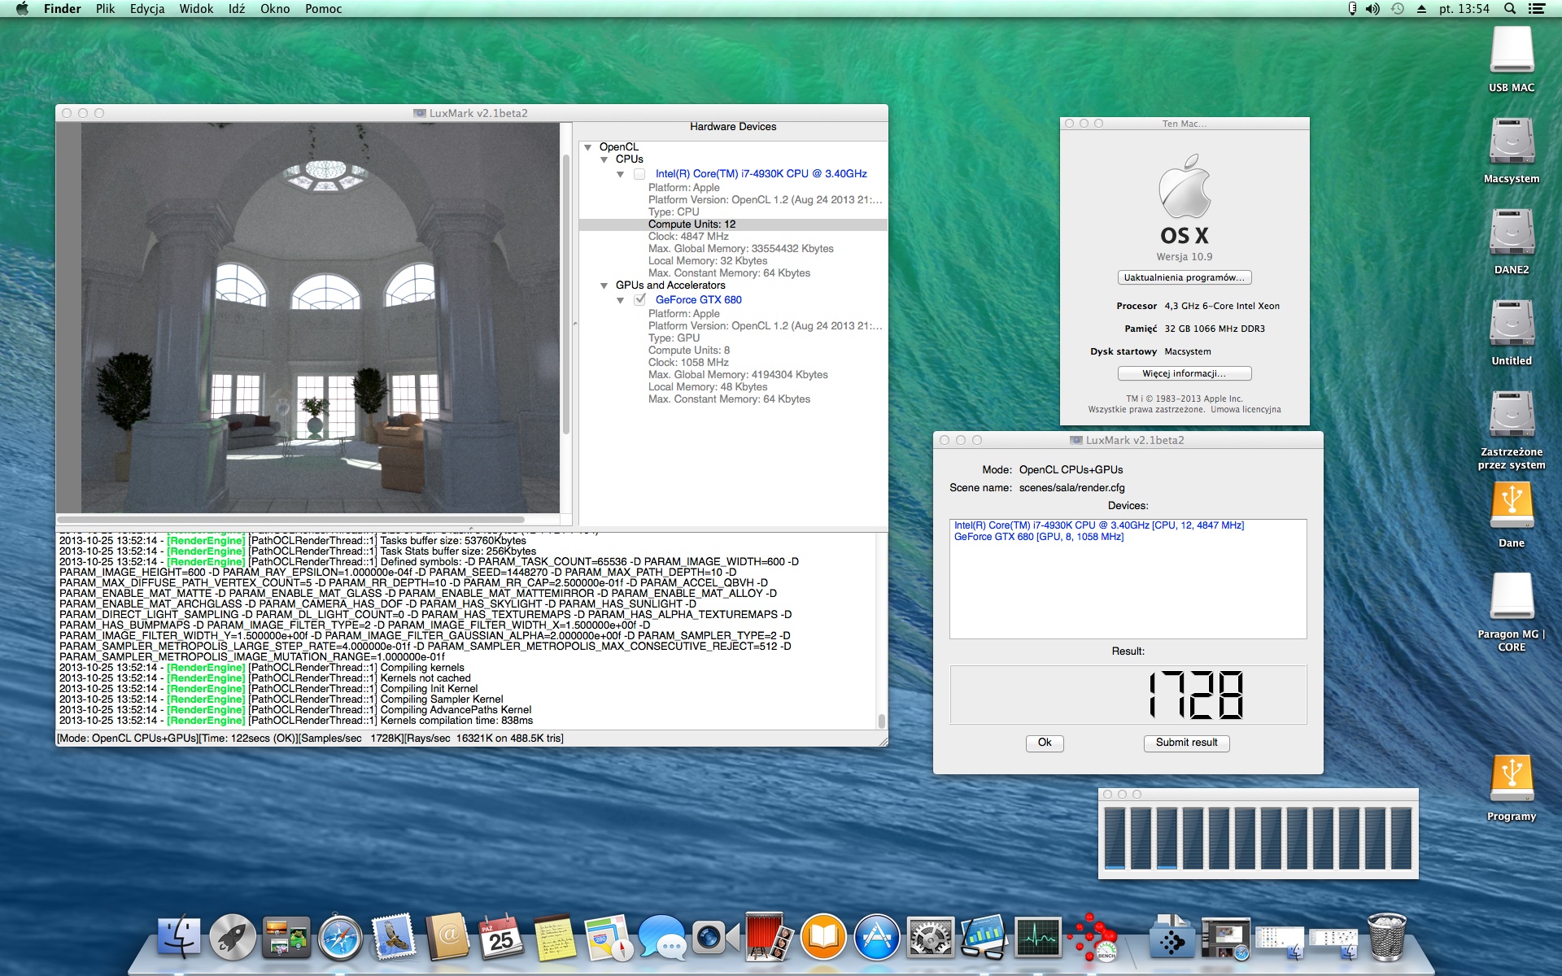Screen dimensions: 1562x976
Task: Collapse the CPUs tree group
Action: pyautogui.click(x=604, y=159)
